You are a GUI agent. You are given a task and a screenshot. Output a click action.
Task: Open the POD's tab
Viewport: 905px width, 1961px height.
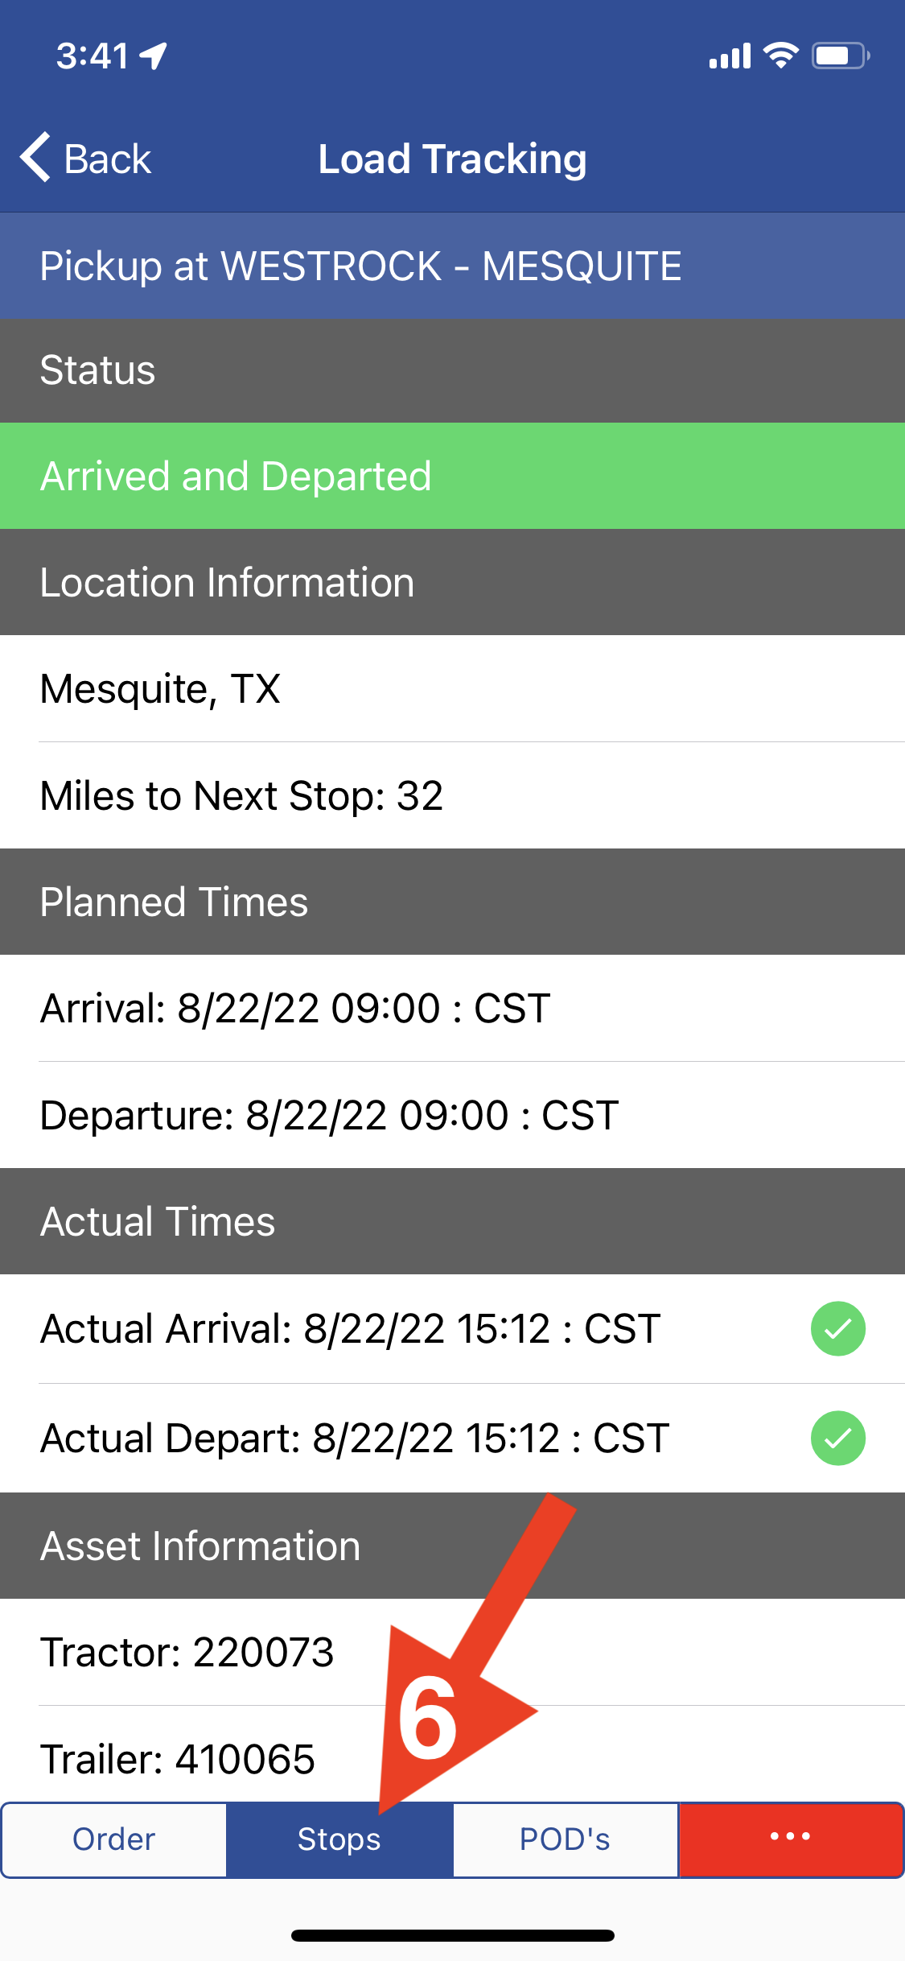(566, 1839)
